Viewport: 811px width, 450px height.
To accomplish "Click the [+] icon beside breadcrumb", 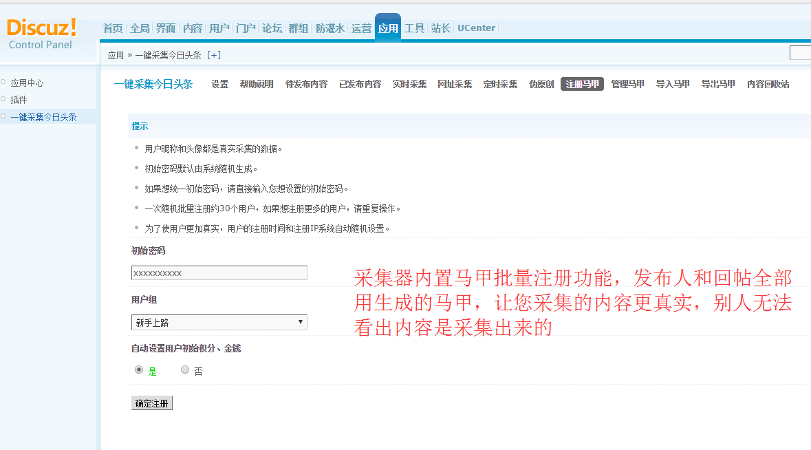I will tap(214, 55).
